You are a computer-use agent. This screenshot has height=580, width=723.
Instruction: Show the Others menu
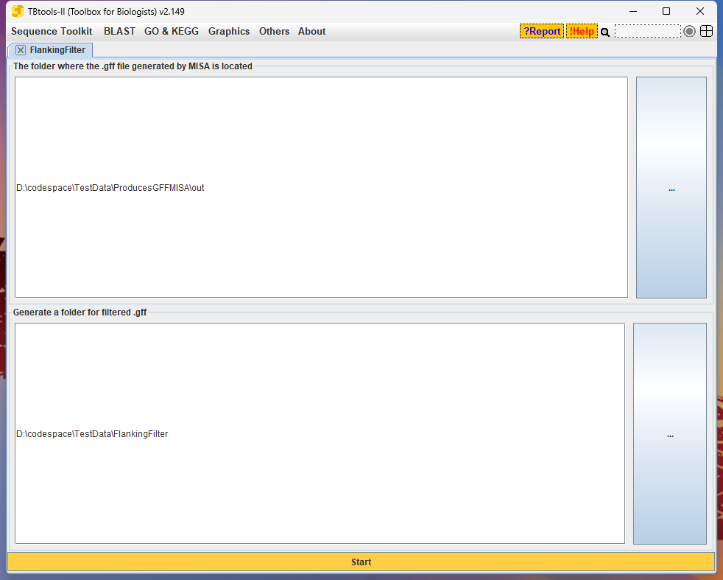[274, 31]
